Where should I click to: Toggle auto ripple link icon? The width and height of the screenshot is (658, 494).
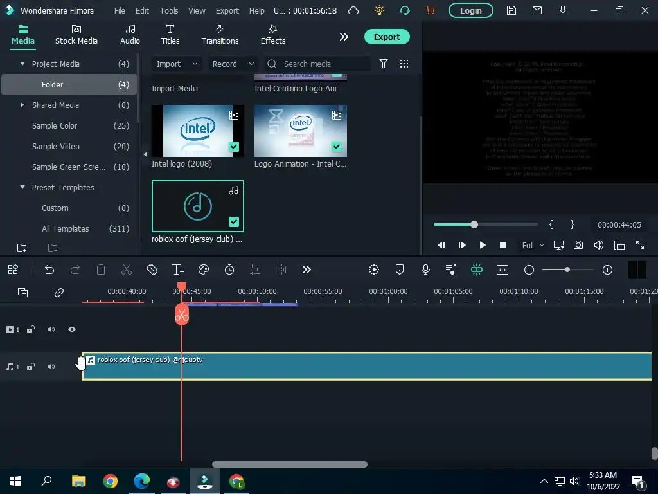click(x=58, y=293)
